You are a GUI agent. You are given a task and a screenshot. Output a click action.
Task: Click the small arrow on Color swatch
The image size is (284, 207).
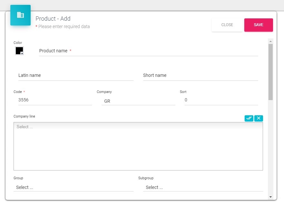(22, 53)
